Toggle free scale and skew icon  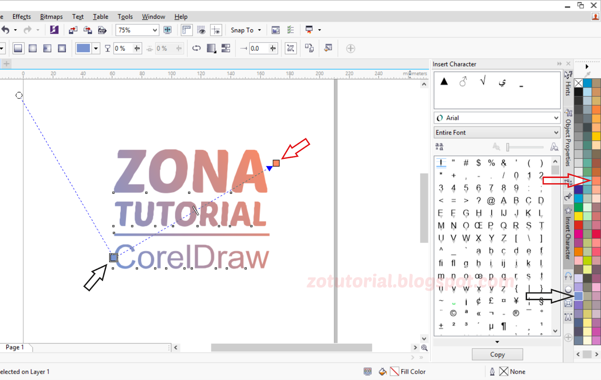click(x=290, y=48)
